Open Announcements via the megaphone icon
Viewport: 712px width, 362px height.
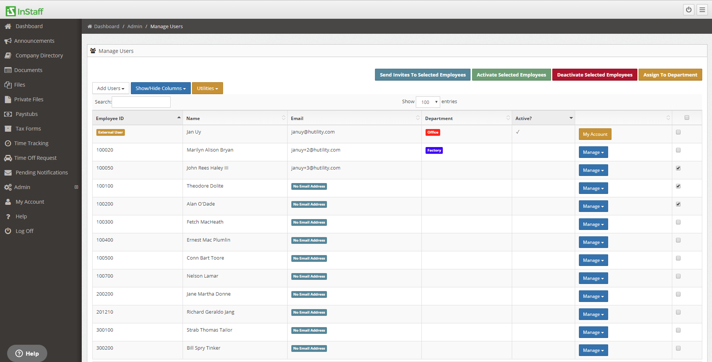click(8, 41)
